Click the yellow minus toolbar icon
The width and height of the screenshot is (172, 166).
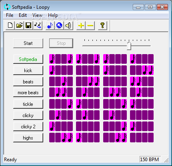[90, 25]
